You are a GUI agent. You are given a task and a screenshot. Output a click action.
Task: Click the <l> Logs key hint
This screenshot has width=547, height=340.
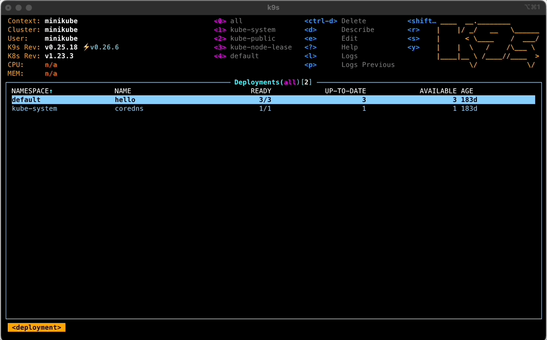311,56
